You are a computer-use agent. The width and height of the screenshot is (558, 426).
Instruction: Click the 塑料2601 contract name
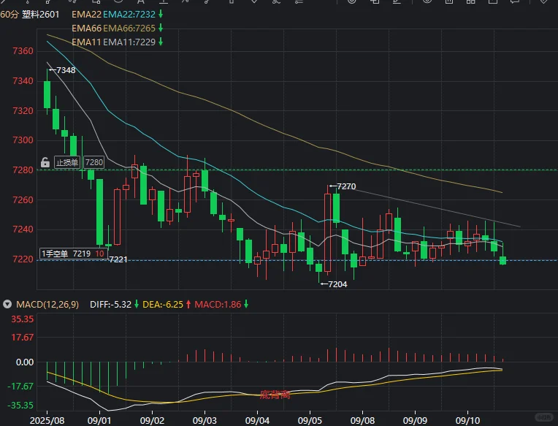point(41,14)
